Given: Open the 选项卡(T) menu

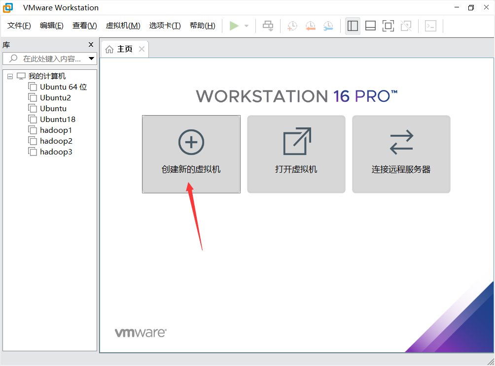Looking at the screenshot, I should coord(165,26).
